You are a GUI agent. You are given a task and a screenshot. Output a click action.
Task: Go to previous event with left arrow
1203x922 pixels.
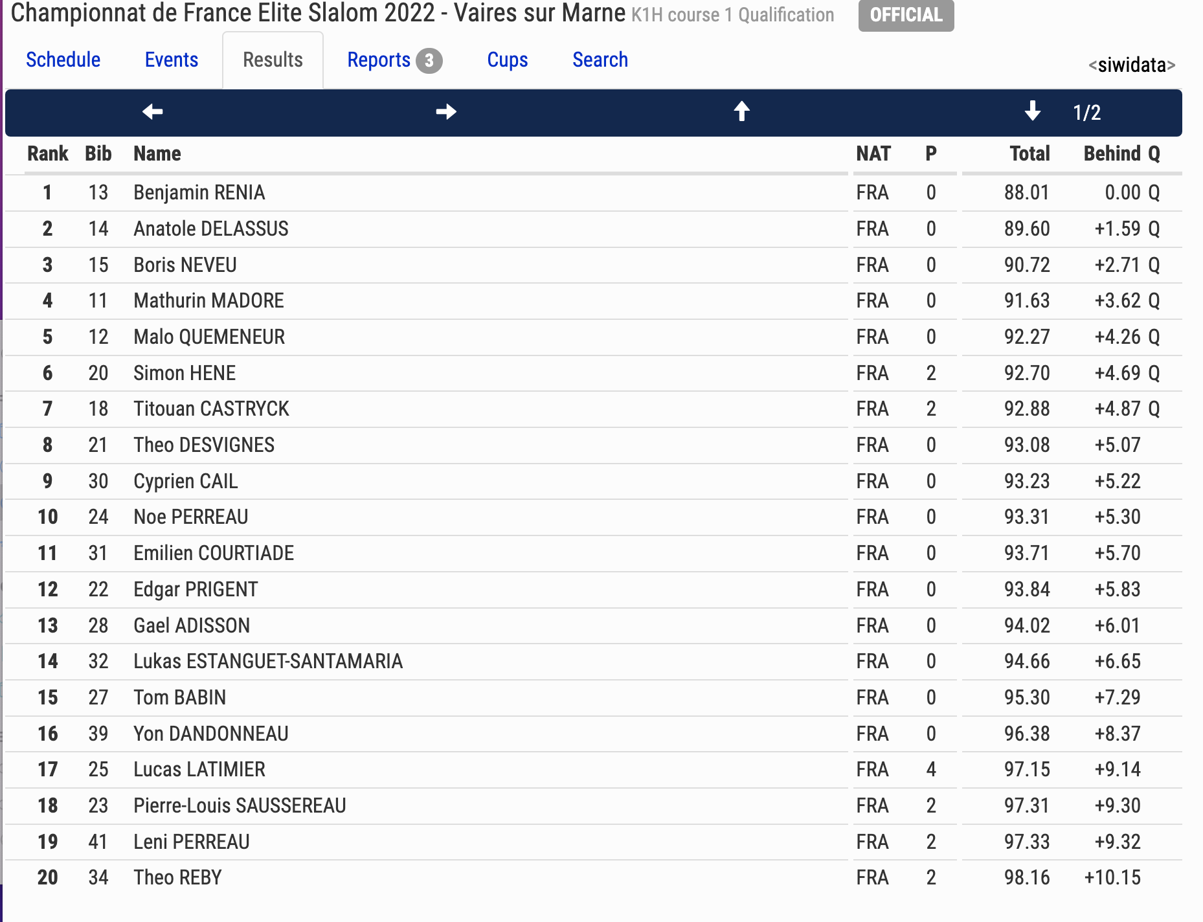pyautogui.click(x=153, y=112)
